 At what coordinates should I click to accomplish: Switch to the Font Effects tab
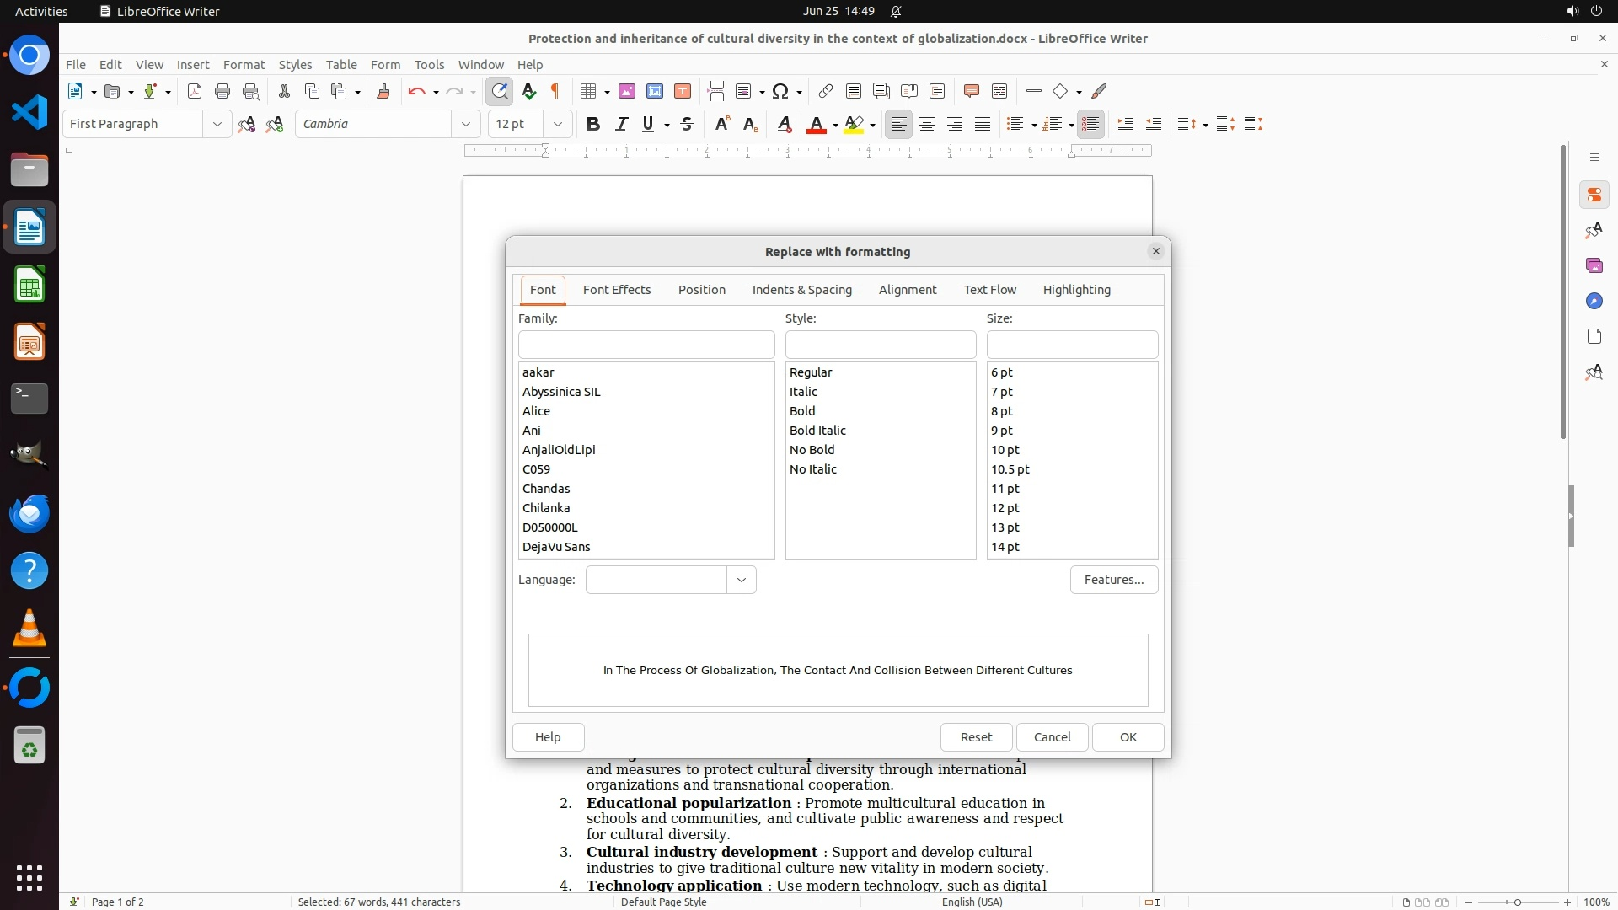pyautogui.click(x=616, y=290)
